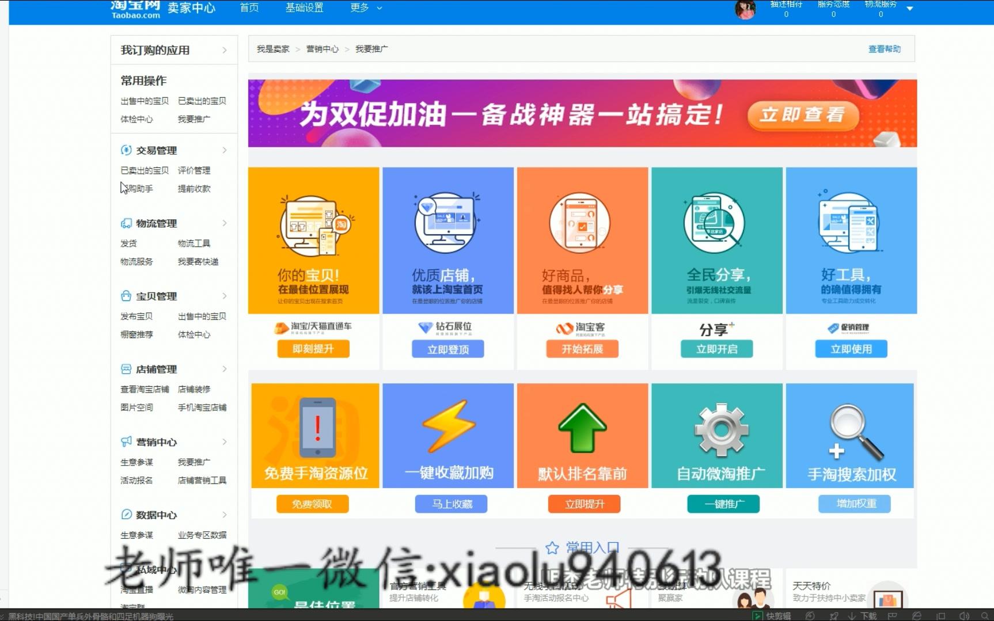
Task: Open the dropdown arrow next to 物流服务
Action: (x=910, y=9)
